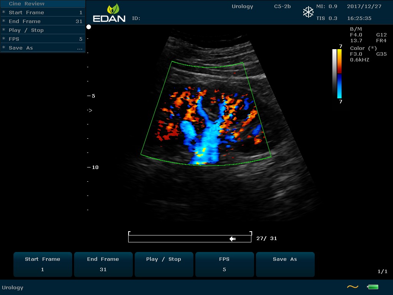
Task: Click the freeze snowflake icon
Action: 308,12
